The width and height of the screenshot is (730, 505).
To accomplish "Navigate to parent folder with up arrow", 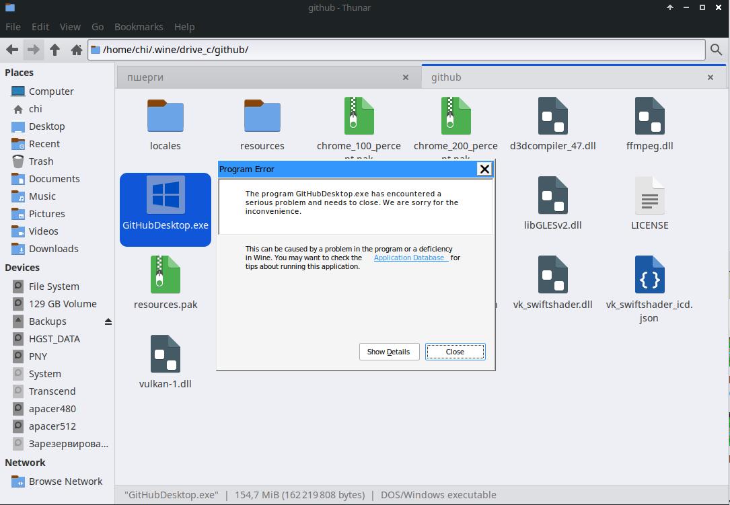I will coord(54,50).
